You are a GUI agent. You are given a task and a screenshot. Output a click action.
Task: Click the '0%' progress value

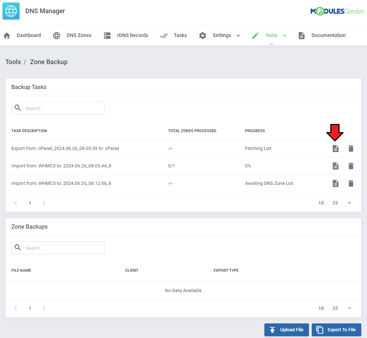[x=248, y=166]
